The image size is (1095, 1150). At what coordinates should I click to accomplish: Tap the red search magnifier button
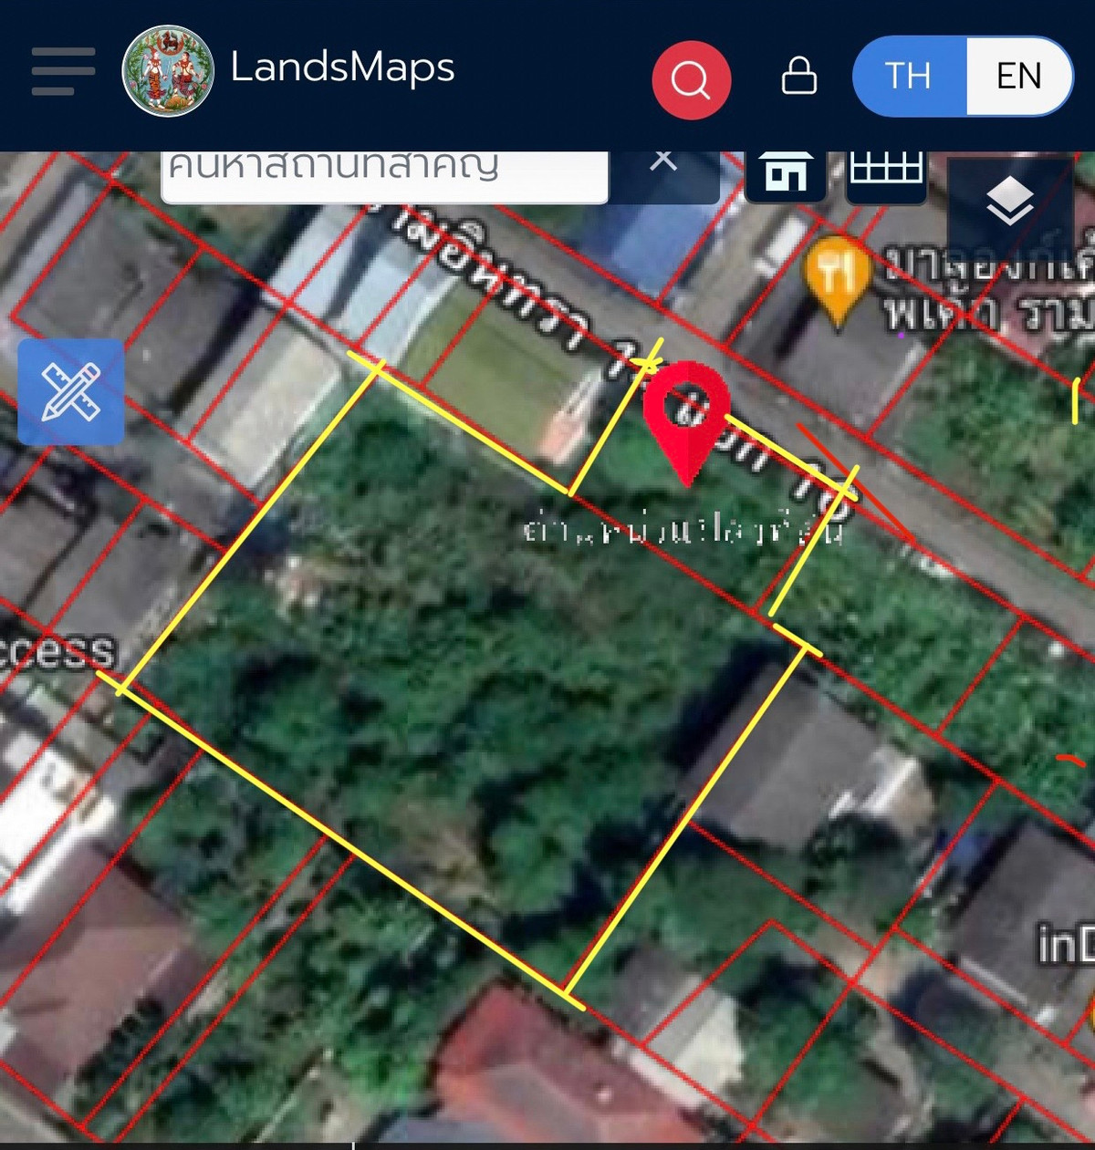(691, 80)
